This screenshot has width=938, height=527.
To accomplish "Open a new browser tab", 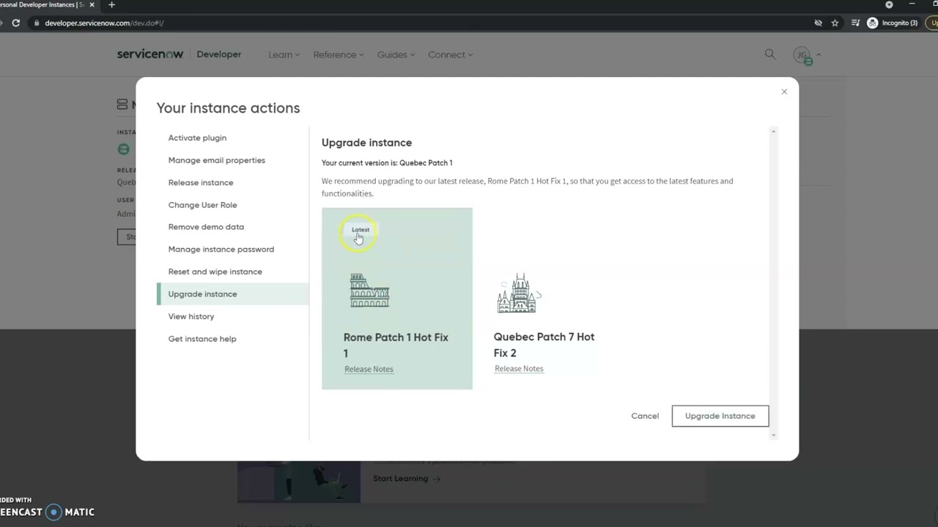I will point(111,4).
